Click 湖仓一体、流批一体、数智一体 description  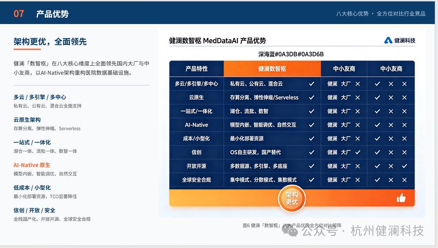tap(45, 151)
